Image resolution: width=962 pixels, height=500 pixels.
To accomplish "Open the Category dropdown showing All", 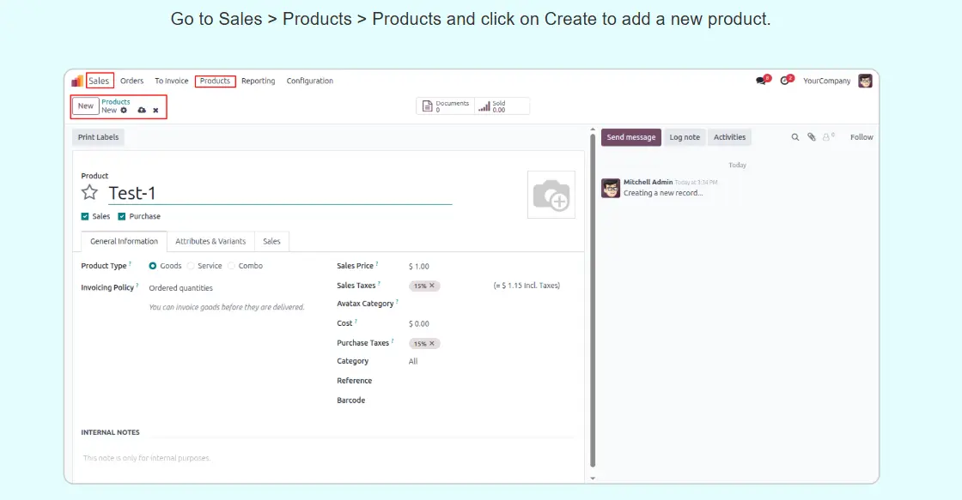I will pyautogui.click(x=413, y=362).
